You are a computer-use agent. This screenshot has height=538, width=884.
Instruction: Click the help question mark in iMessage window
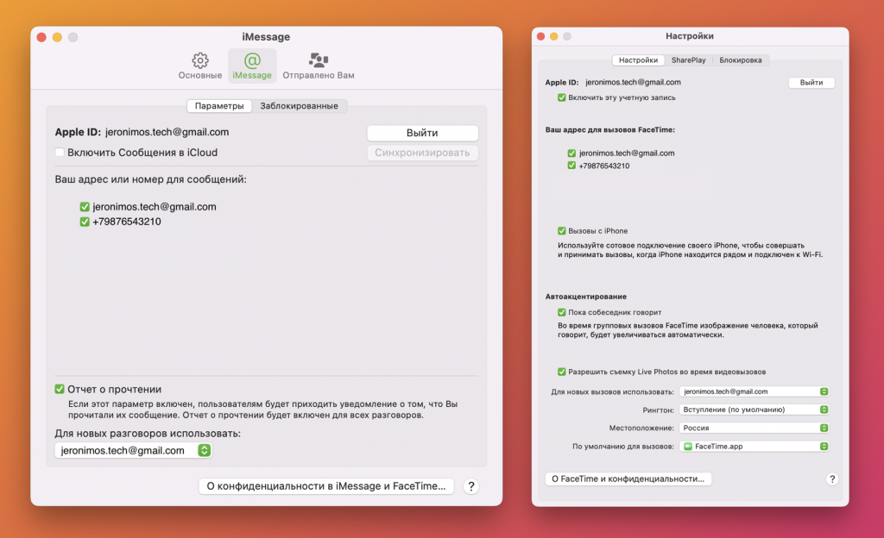[471, 486]
